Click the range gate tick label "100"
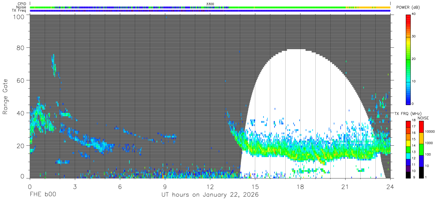Image resolution: width=439 pixels, height=202 pixels. (19, 17)
